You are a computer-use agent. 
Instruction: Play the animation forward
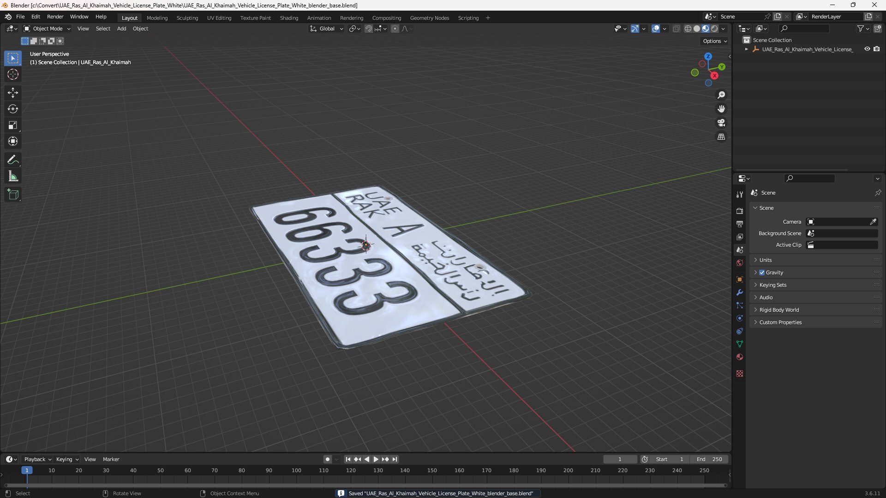click(x=376, y=459)
